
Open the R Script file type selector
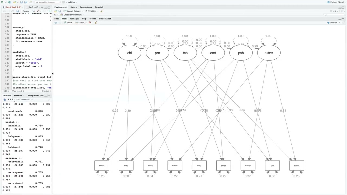pos(46,91)
